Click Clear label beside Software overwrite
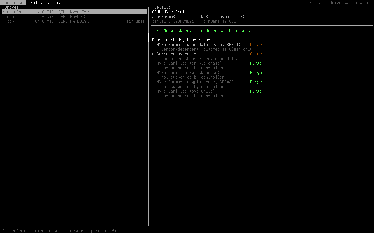 pos(256,54)
